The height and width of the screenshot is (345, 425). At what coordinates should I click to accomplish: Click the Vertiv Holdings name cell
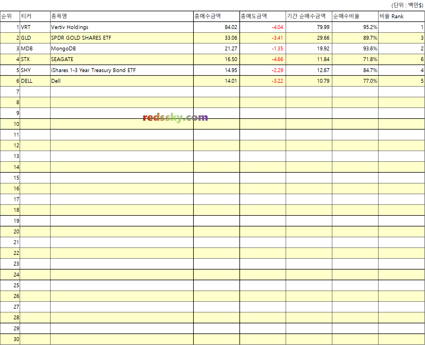(x=122, y=27)
